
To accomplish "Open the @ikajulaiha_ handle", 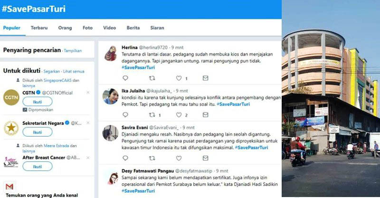I will 159,91.
